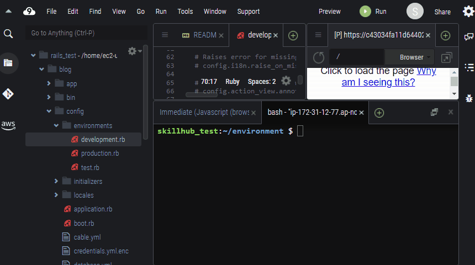This screenshot has width=475, height=265.
Task: Click the green Run play icon
Action: click(x=365, y=12)
